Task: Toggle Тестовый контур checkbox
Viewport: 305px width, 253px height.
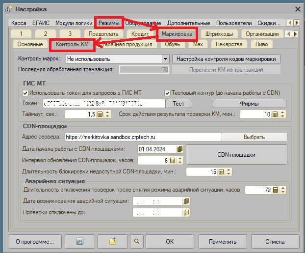Action: point(167,93)
